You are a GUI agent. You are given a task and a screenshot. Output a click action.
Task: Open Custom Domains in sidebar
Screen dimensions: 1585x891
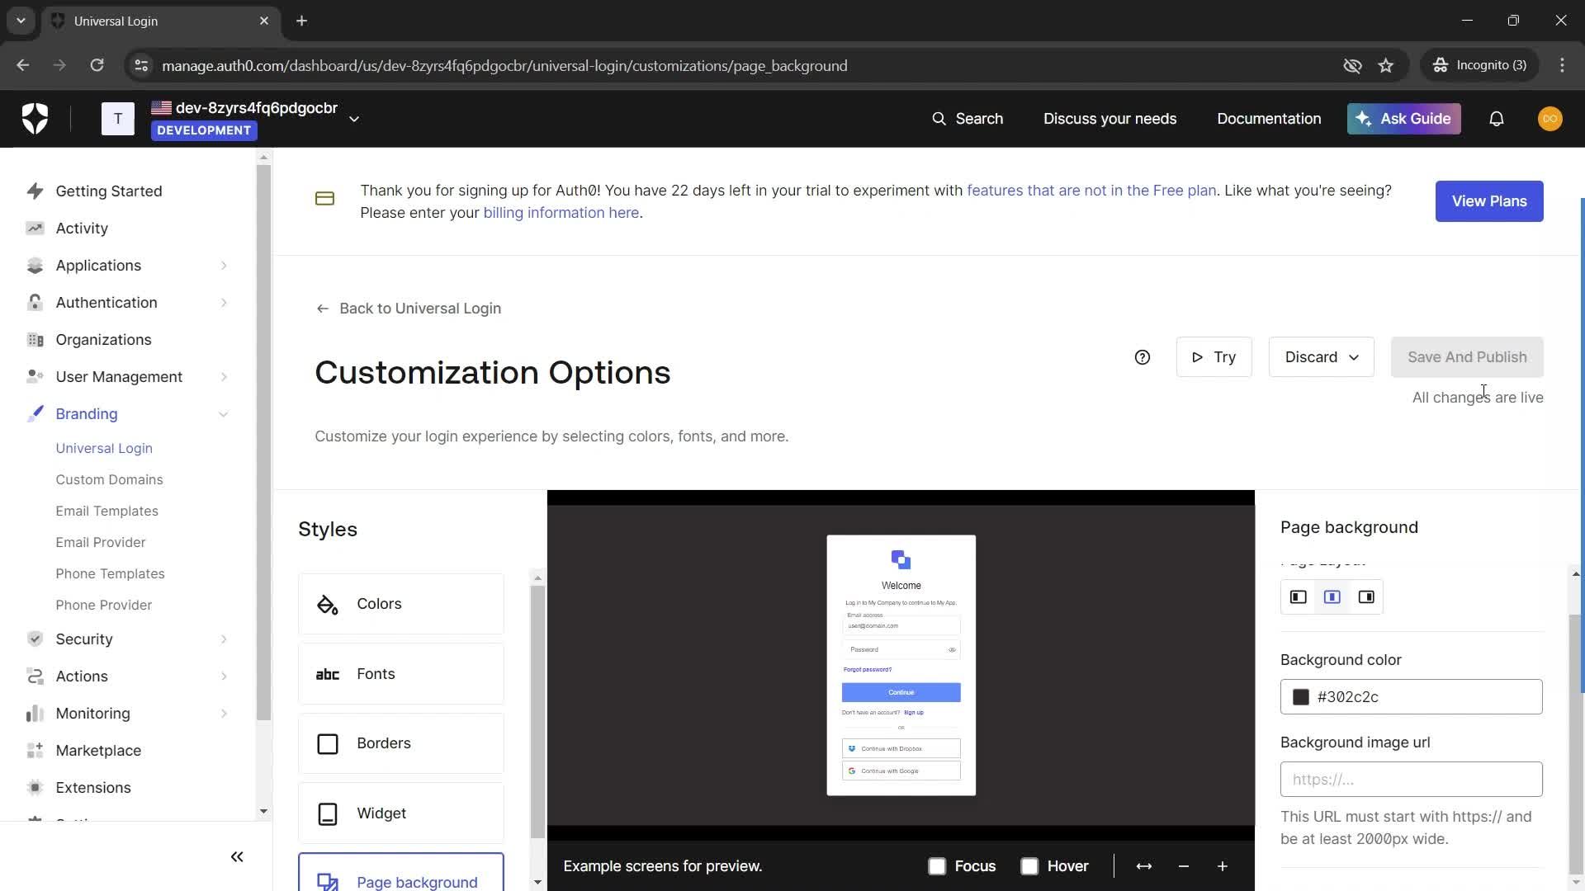(109, 479)
